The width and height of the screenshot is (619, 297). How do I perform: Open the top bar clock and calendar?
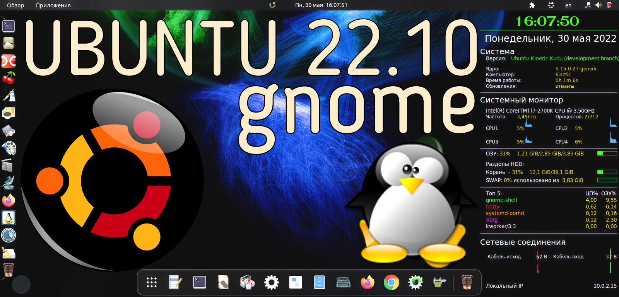[321, 5]
